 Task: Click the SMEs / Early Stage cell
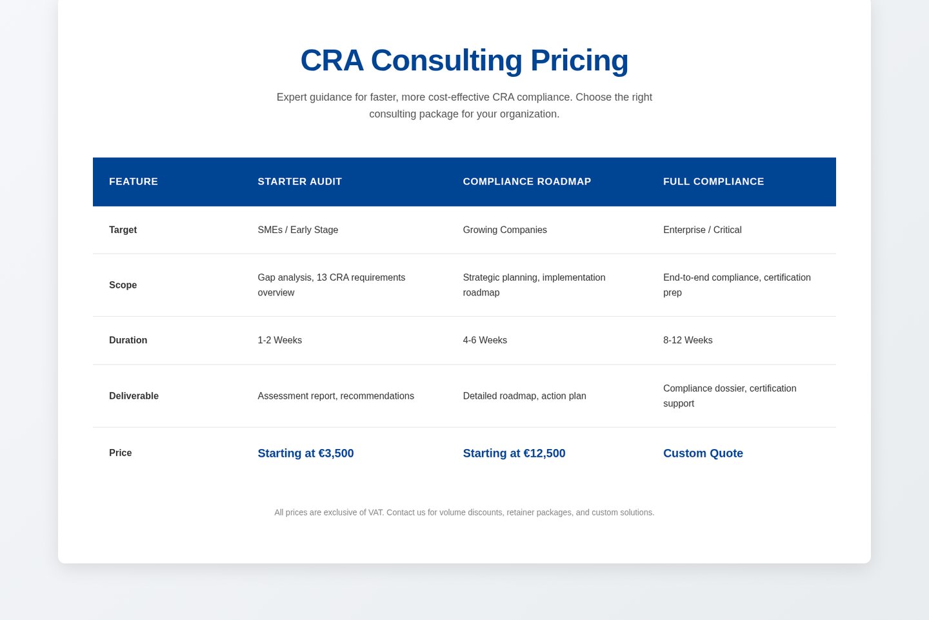coord(297,230)
